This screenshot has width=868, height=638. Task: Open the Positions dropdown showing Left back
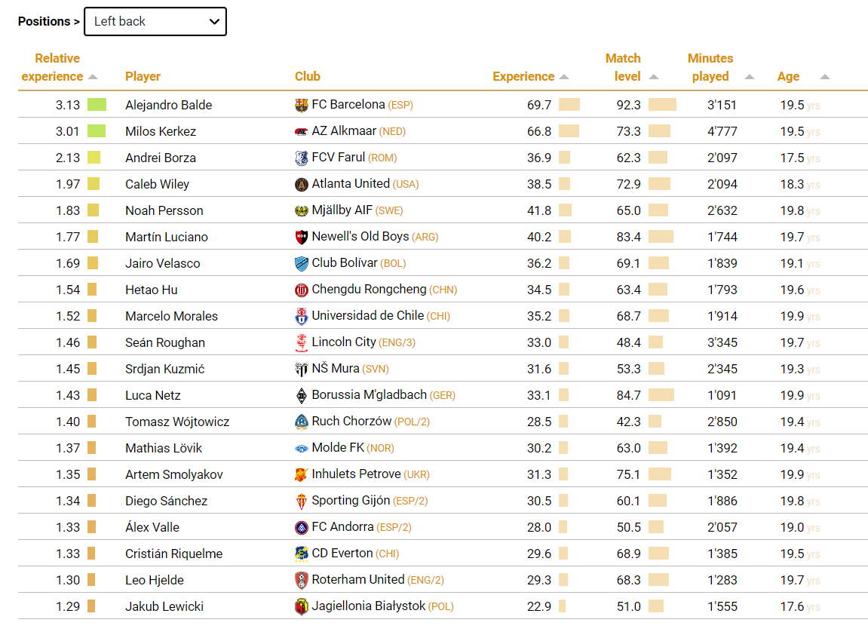155,22
